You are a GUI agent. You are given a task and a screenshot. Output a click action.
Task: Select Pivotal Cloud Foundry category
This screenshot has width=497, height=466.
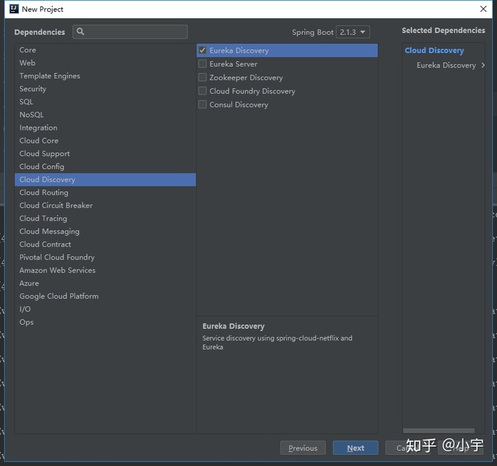[105, 258]
